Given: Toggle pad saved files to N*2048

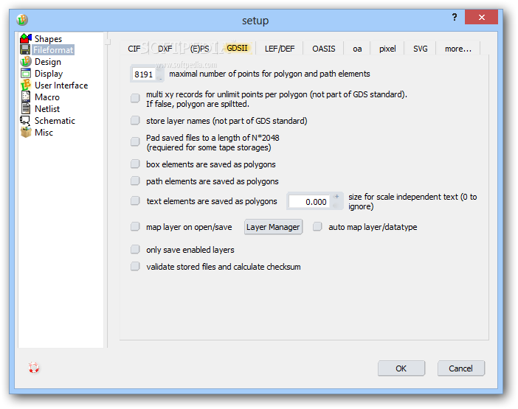Looking at the screenshot, I should [135, 141].
